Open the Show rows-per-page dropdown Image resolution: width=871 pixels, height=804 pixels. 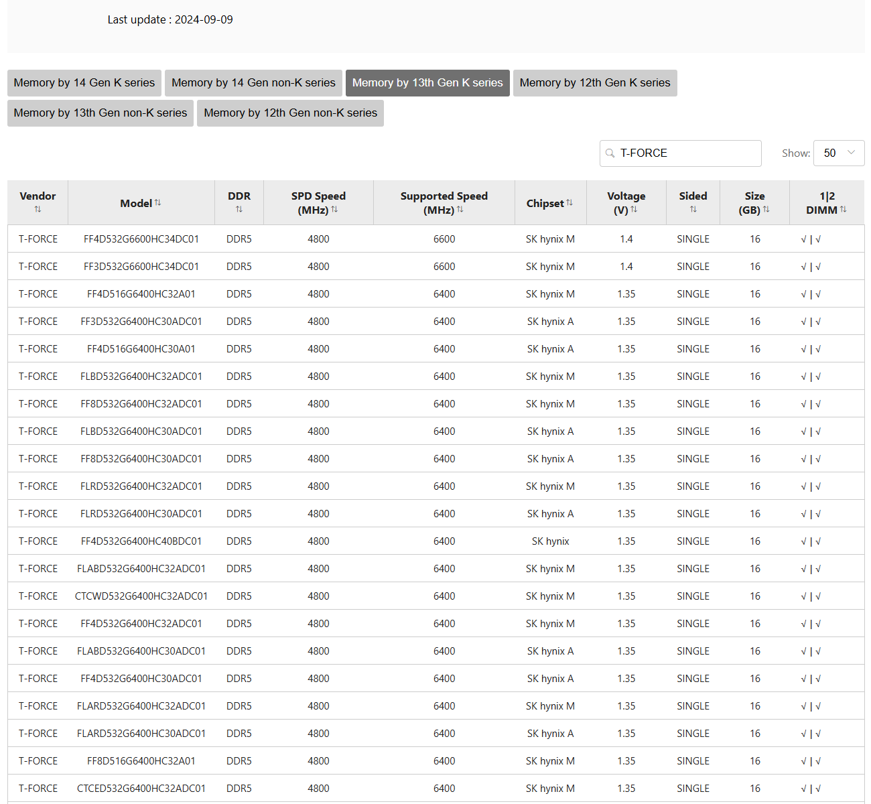click(x=839, y=153)
